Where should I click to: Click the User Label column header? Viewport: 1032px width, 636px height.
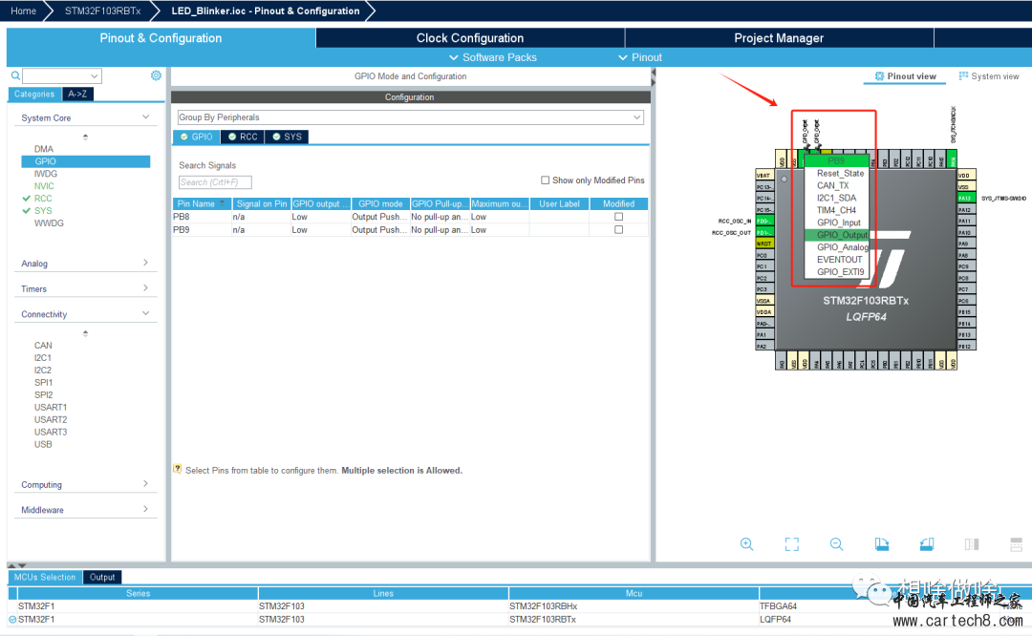click(559, 204)
